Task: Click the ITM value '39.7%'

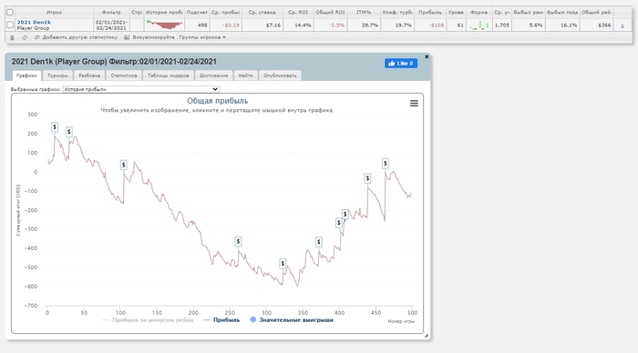Action: coord(370,25)
